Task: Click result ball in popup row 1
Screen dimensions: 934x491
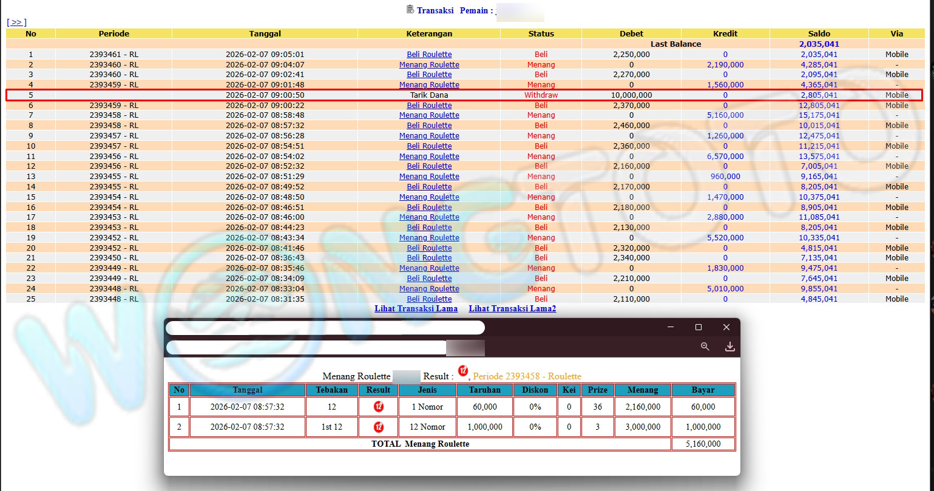Action: click(379, 407)
